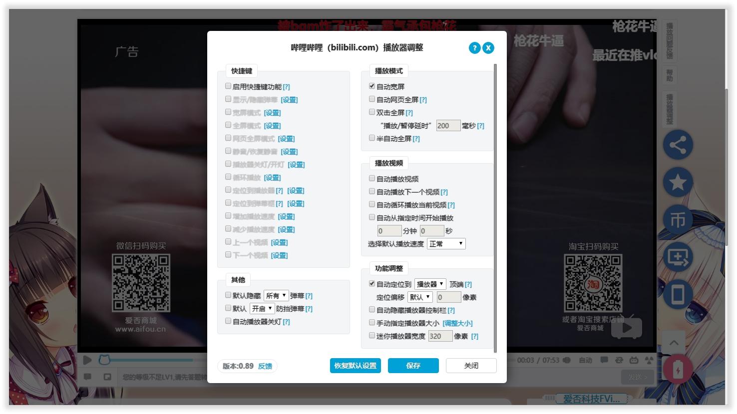Click the [设置] link for 循环播放
The width and height of the screenshot is (737, 414).
point(272,178)
